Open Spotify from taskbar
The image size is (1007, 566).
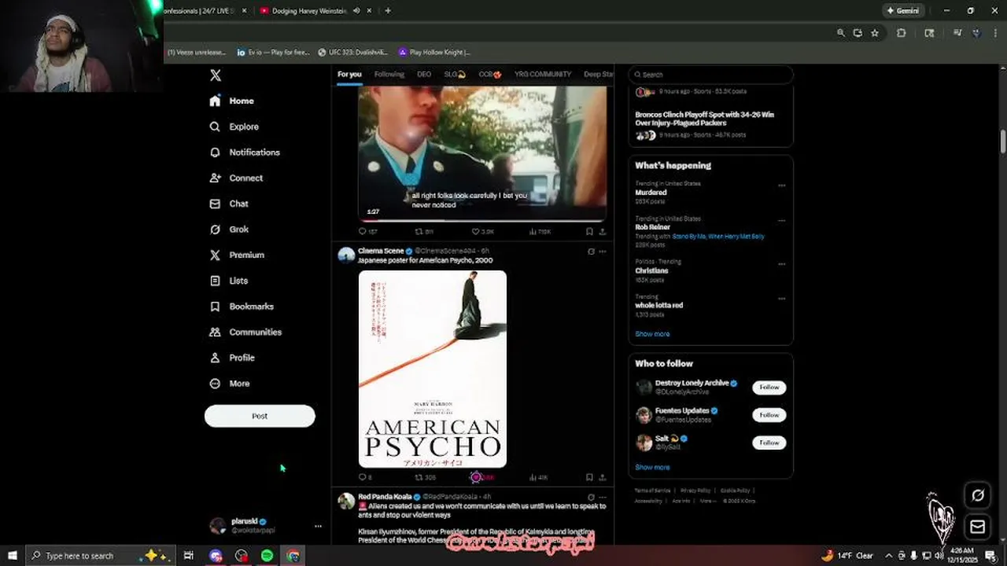pos(267,556)
